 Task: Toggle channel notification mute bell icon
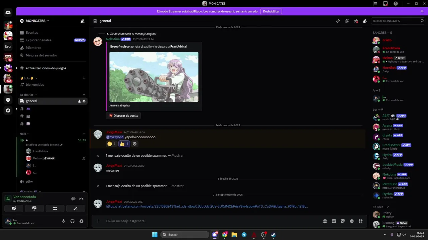(x=347, y=21)
